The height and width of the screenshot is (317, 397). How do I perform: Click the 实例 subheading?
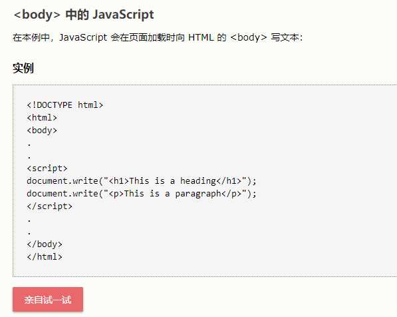23,68
